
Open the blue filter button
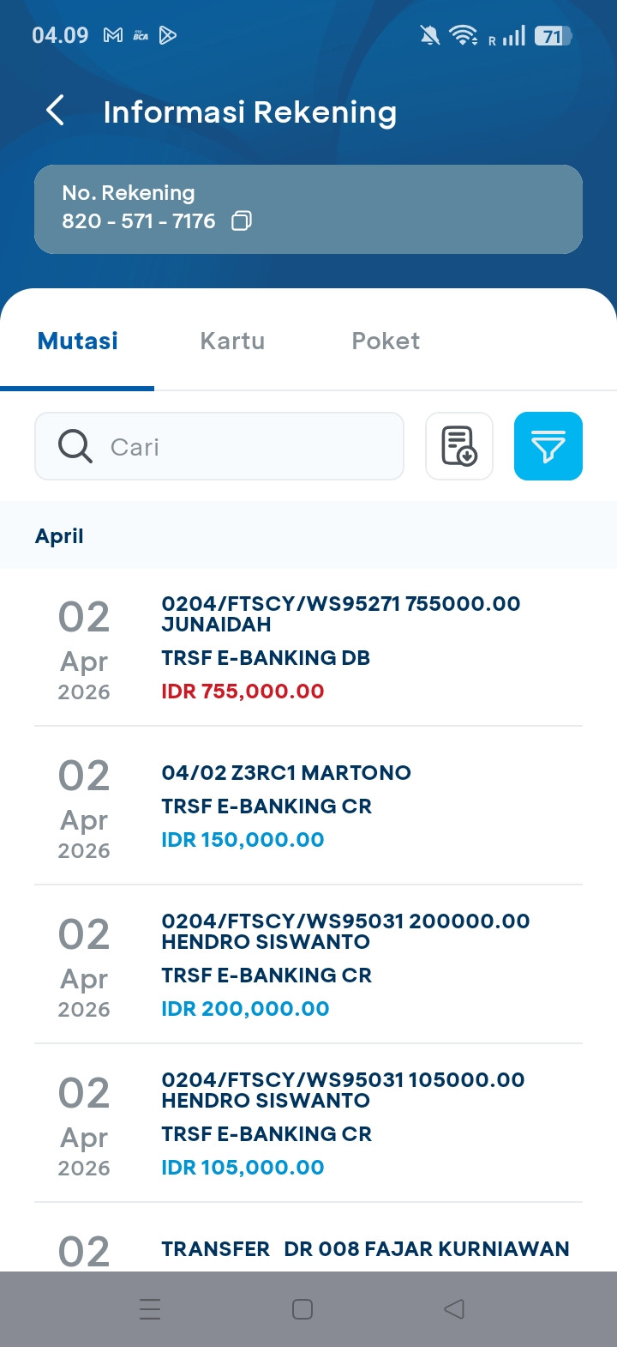point(548,446)
